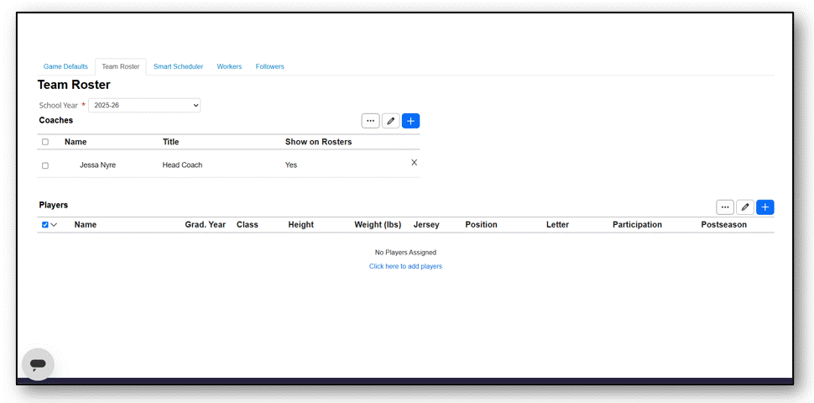Click the Height column header
Viewport: 814px width, 403px height.
[300, 225]
